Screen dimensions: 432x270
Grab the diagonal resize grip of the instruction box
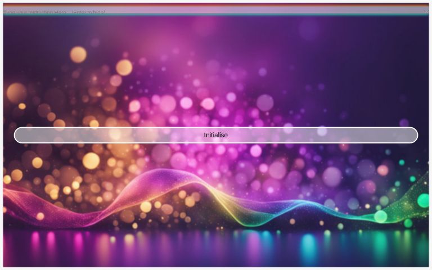coord(426,12)
